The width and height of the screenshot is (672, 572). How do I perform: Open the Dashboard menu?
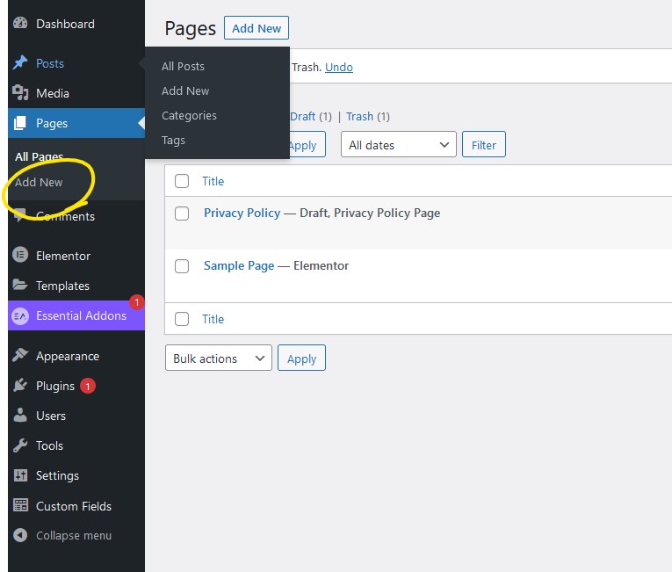(65, 24)
